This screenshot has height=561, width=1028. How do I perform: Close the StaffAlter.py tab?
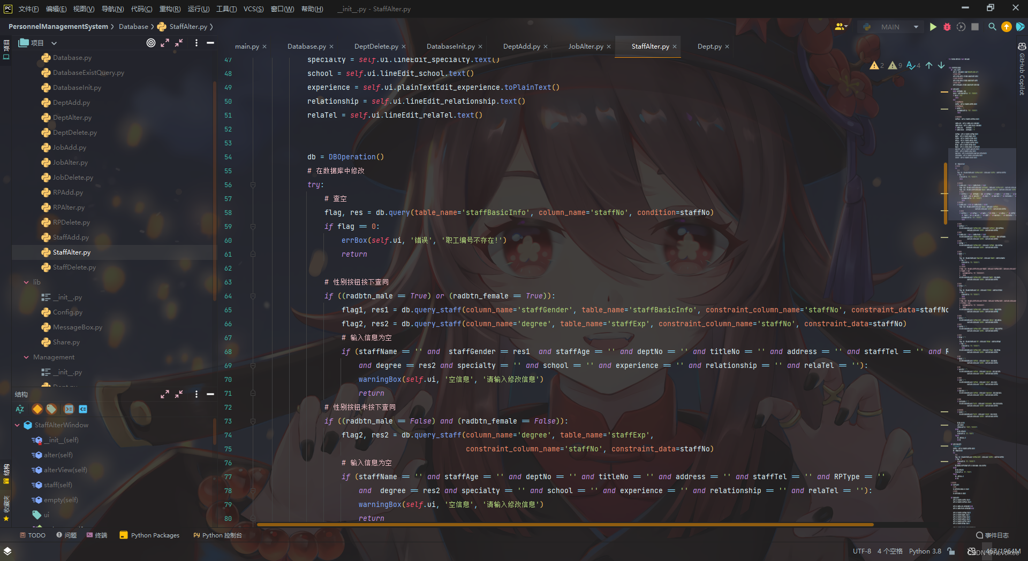pyautogui.click(x=675, y=47)
